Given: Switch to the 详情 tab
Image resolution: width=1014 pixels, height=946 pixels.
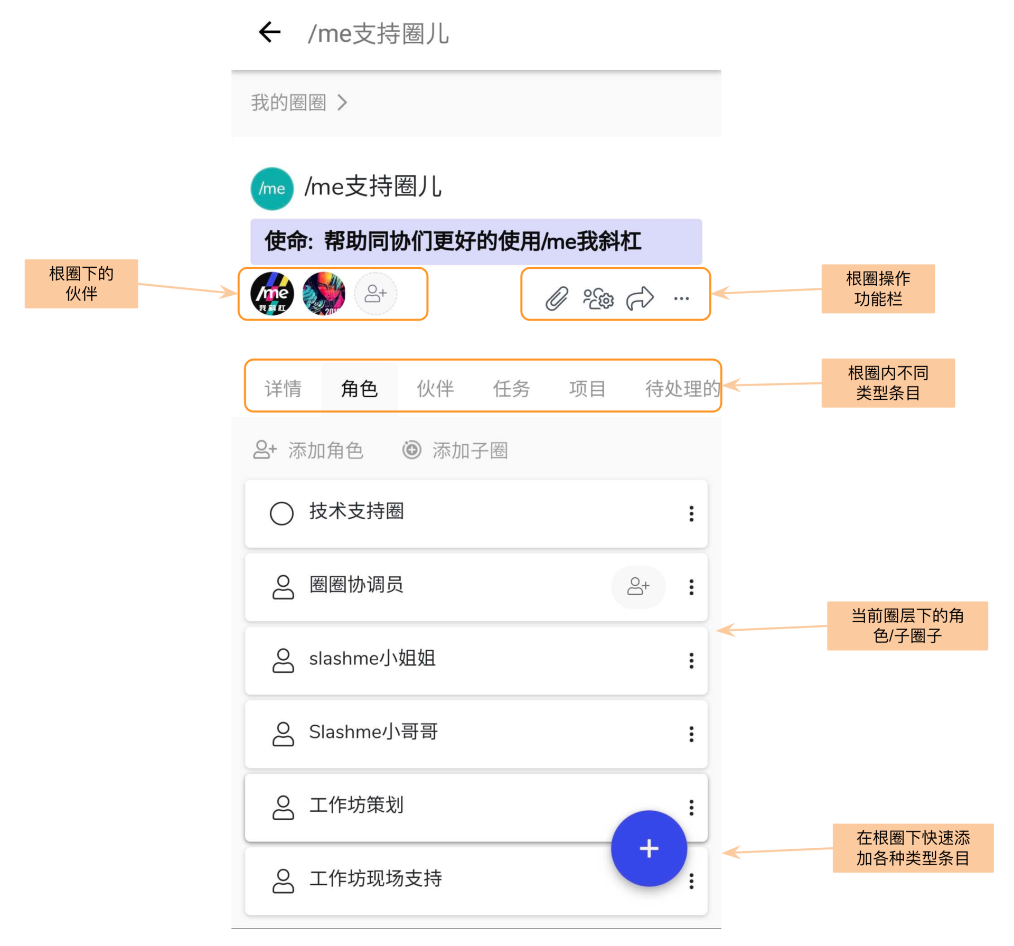Looking at the screenshot, I should click(x=283, y=388).
